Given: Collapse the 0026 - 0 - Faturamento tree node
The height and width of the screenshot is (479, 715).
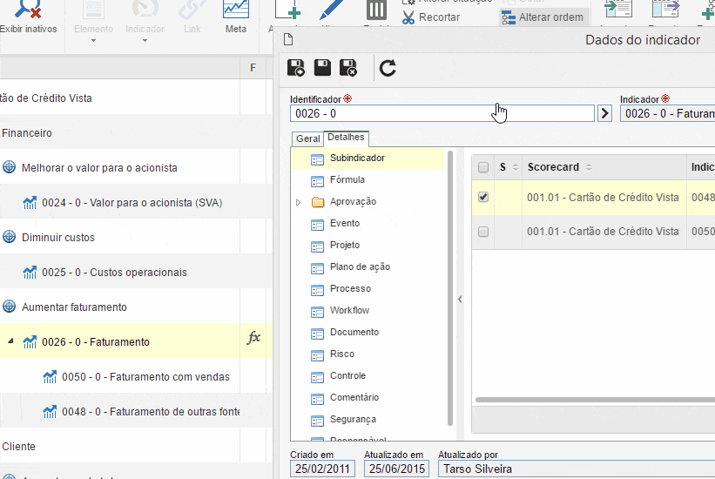Looking at the screenshot, I should (11, 341).
